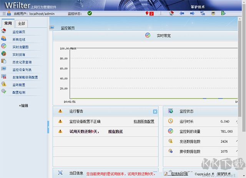Click the green monitoring status check icon
246x178 pixels.
coord(90,13)
